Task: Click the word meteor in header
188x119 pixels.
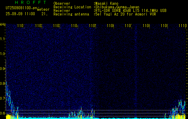Action: (x=43, y=10)
